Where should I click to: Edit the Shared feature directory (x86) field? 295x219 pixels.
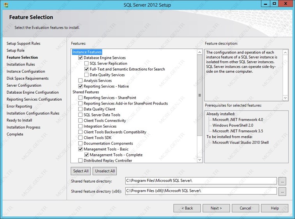pyautogui.click(x=201, y=191)
